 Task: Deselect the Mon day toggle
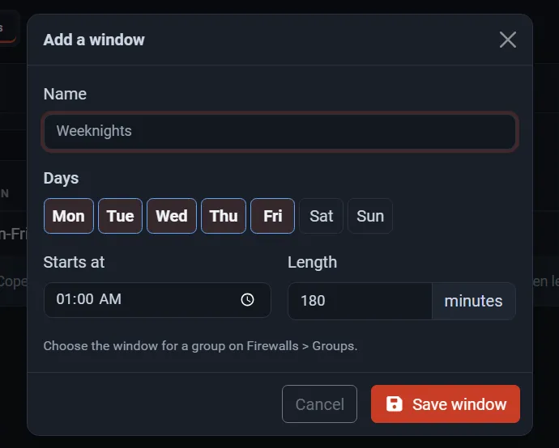pyautogui.click(x=68, y=216)
